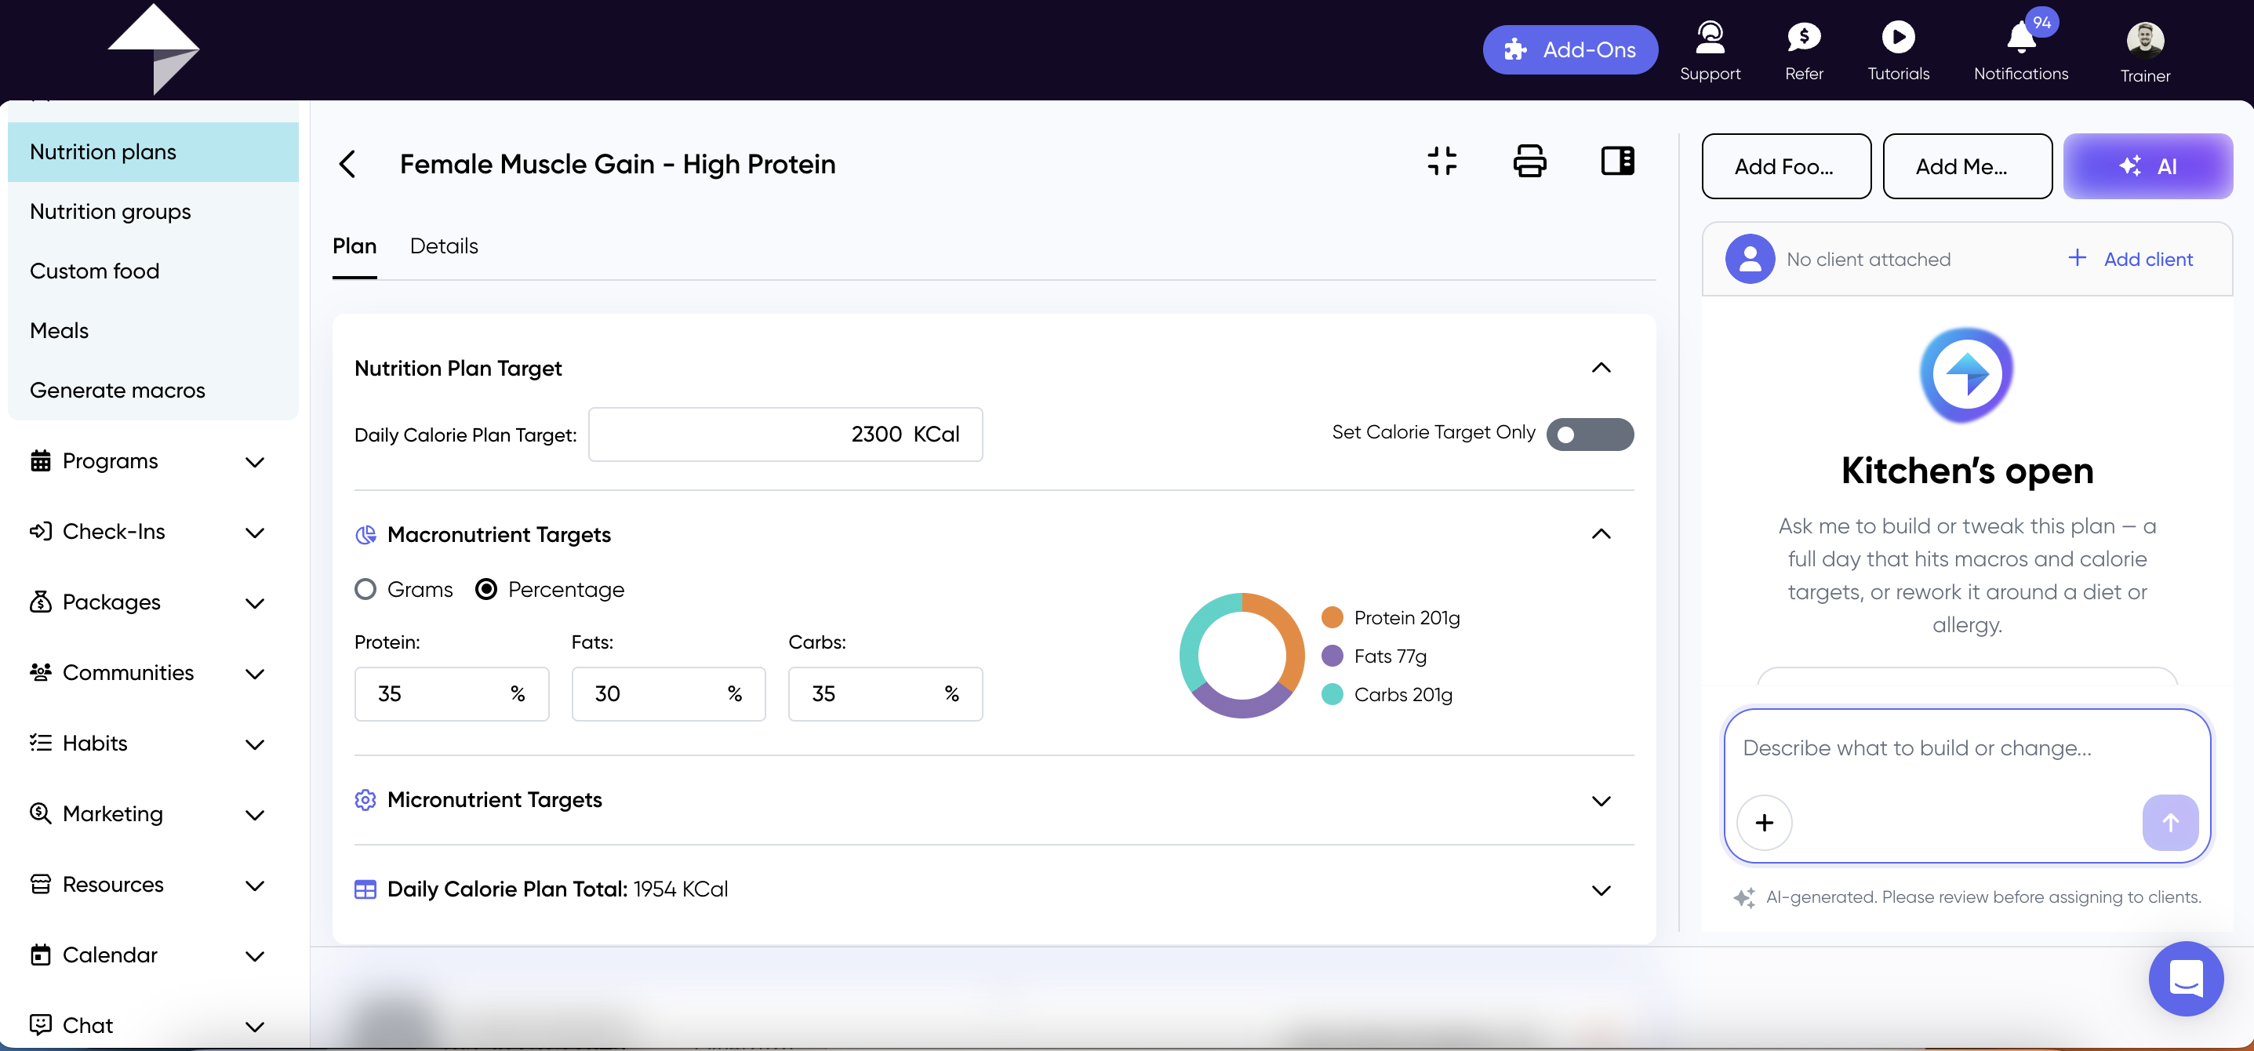
Task: Switch to the Details tab
Action: click(444, 246)
